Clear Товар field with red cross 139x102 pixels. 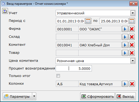pyautogui.click(x=132, y=53)
